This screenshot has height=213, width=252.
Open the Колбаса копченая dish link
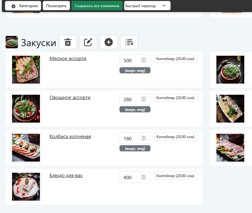tap(70, 137)
